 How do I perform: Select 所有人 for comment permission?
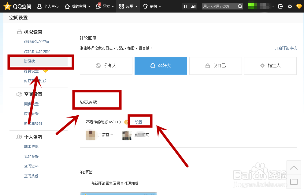106,66
